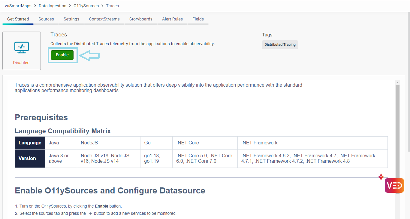The height and width of the screenshot is (219, 410).
Task: Go to the Storyboards tab
Action: [141, 19]
